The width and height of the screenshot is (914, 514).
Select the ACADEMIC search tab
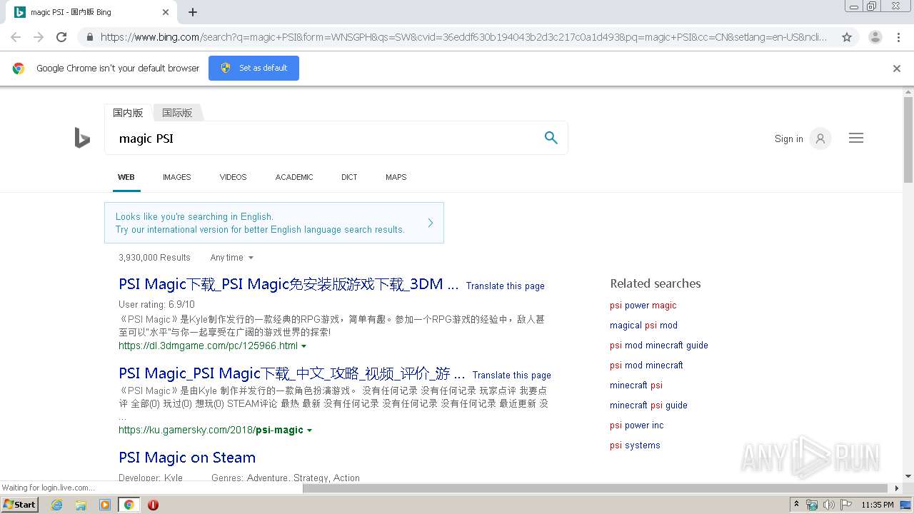(x=294, y=177)
